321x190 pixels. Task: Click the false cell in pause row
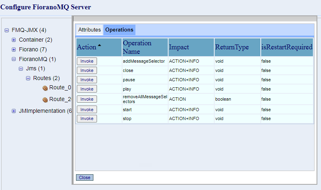[x=287, y=80]
